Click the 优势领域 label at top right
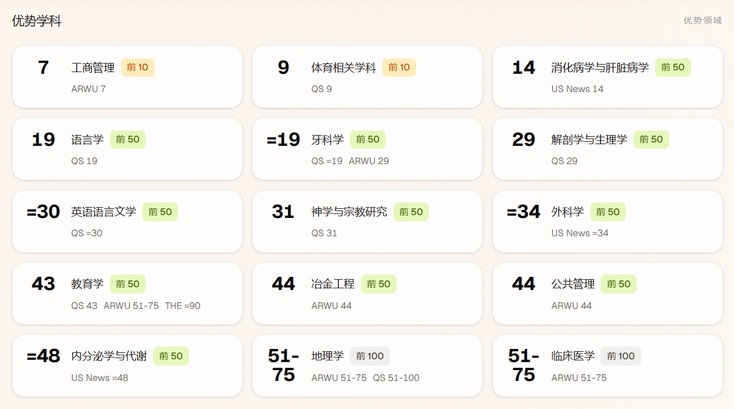Viewport: 734px width, 409px height. (x=703, y=20)
